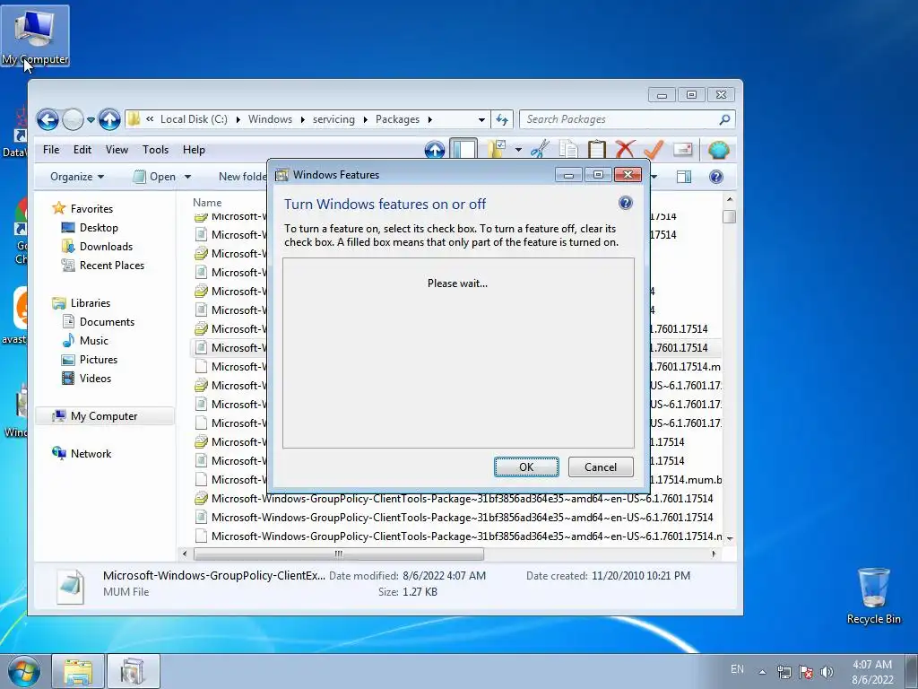The image size is (918, 689).
Task: Click the horizontal scrollbar thumb in file list
Action: (x=338, y=554)
